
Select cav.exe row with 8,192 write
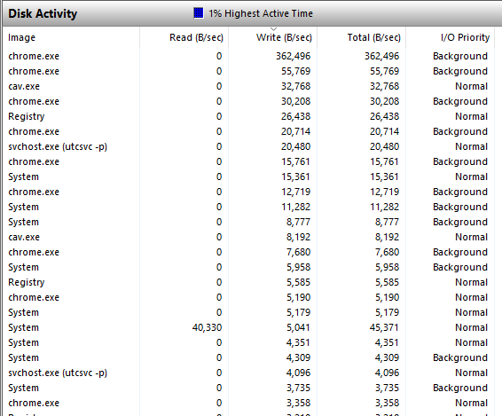pyautogui.click(x=248, y=237)
